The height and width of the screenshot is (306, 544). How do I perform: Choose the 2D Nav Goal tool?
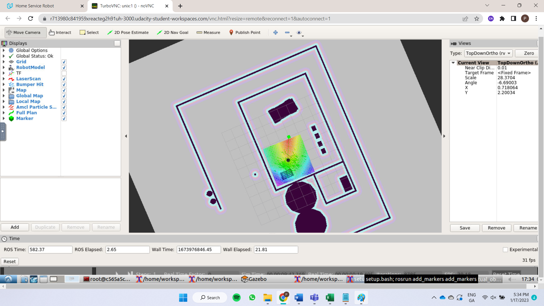tap(172, 32)
